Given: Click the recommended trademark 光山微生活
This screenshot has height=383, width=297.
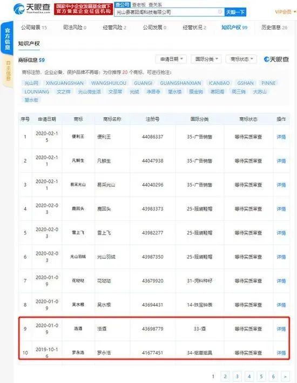Looking at the screenshot, I should (x=90, y=92).
